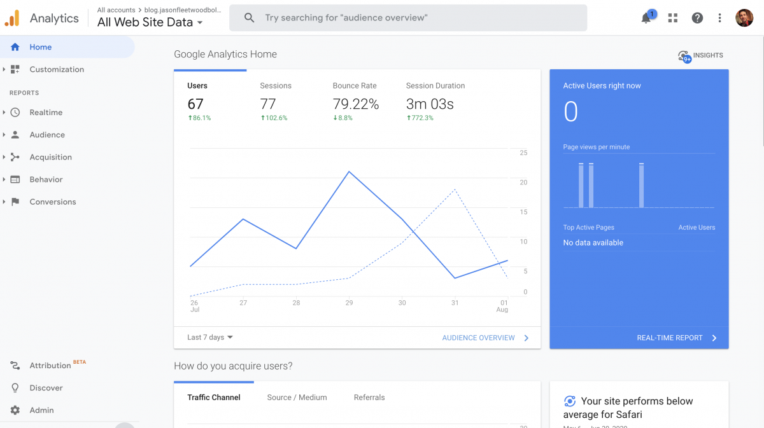
Task: Click the Google Analytics logo
Action: 12,18
